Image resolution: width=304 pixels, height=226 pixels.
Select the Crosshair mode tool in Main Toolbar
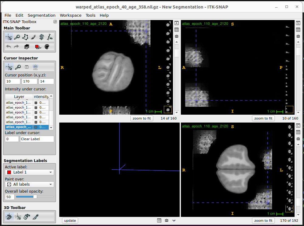[9, 37]
